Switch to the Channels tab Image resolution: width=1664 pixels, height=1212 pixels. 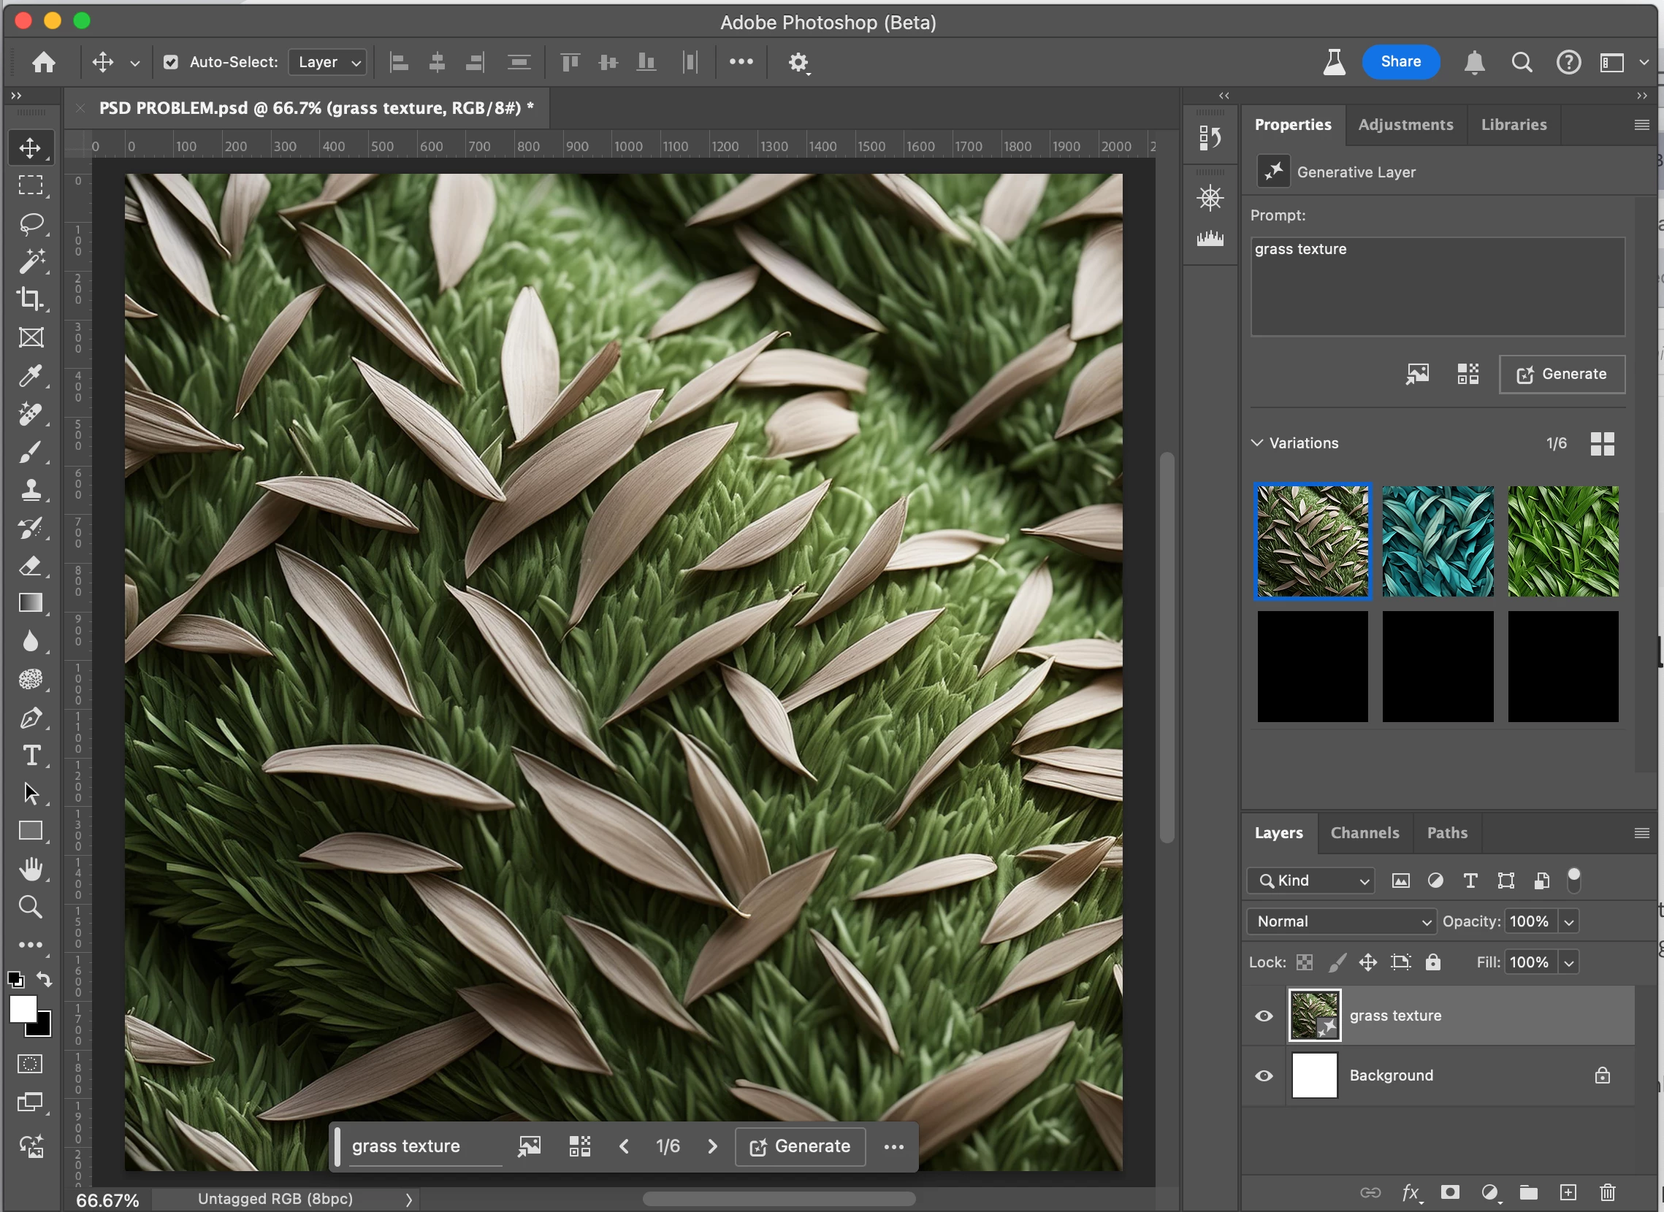click(x=1365, y=832)
